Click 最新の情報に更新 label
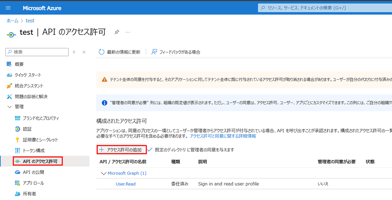 pos(123,52)
